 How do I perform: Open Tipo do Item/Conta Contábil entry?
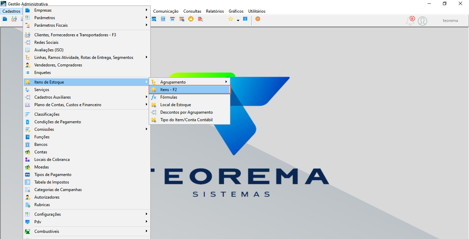190,120
